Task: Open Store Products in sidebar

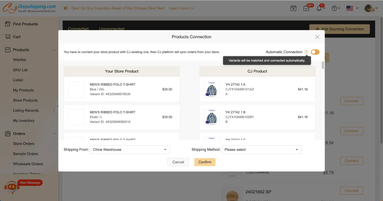Action: pyautogui.click(x=25, y=100)
